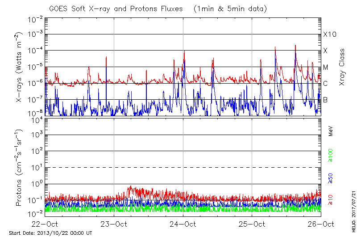The width and height of the screenshot is (357, 237).
Task: Click the 10⁴ tick label on the protons axis
Action: click(36, 119)
